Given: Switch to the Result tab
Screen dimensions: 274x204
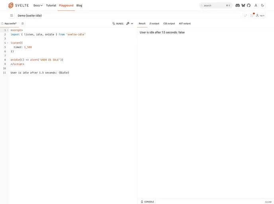Looking at the screenshot, I should click(x=142, y=24).
